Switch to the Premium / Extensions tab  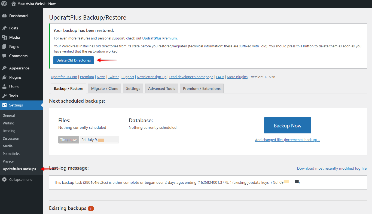click(x=202, y=88)
